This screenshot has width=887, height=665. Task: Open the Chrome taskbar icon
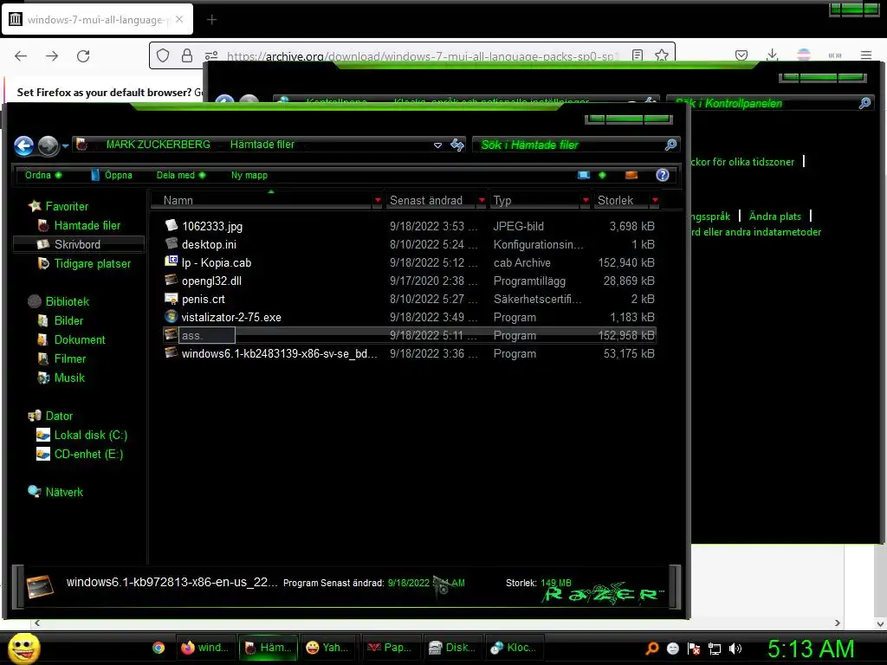click(x=159, y=648)
